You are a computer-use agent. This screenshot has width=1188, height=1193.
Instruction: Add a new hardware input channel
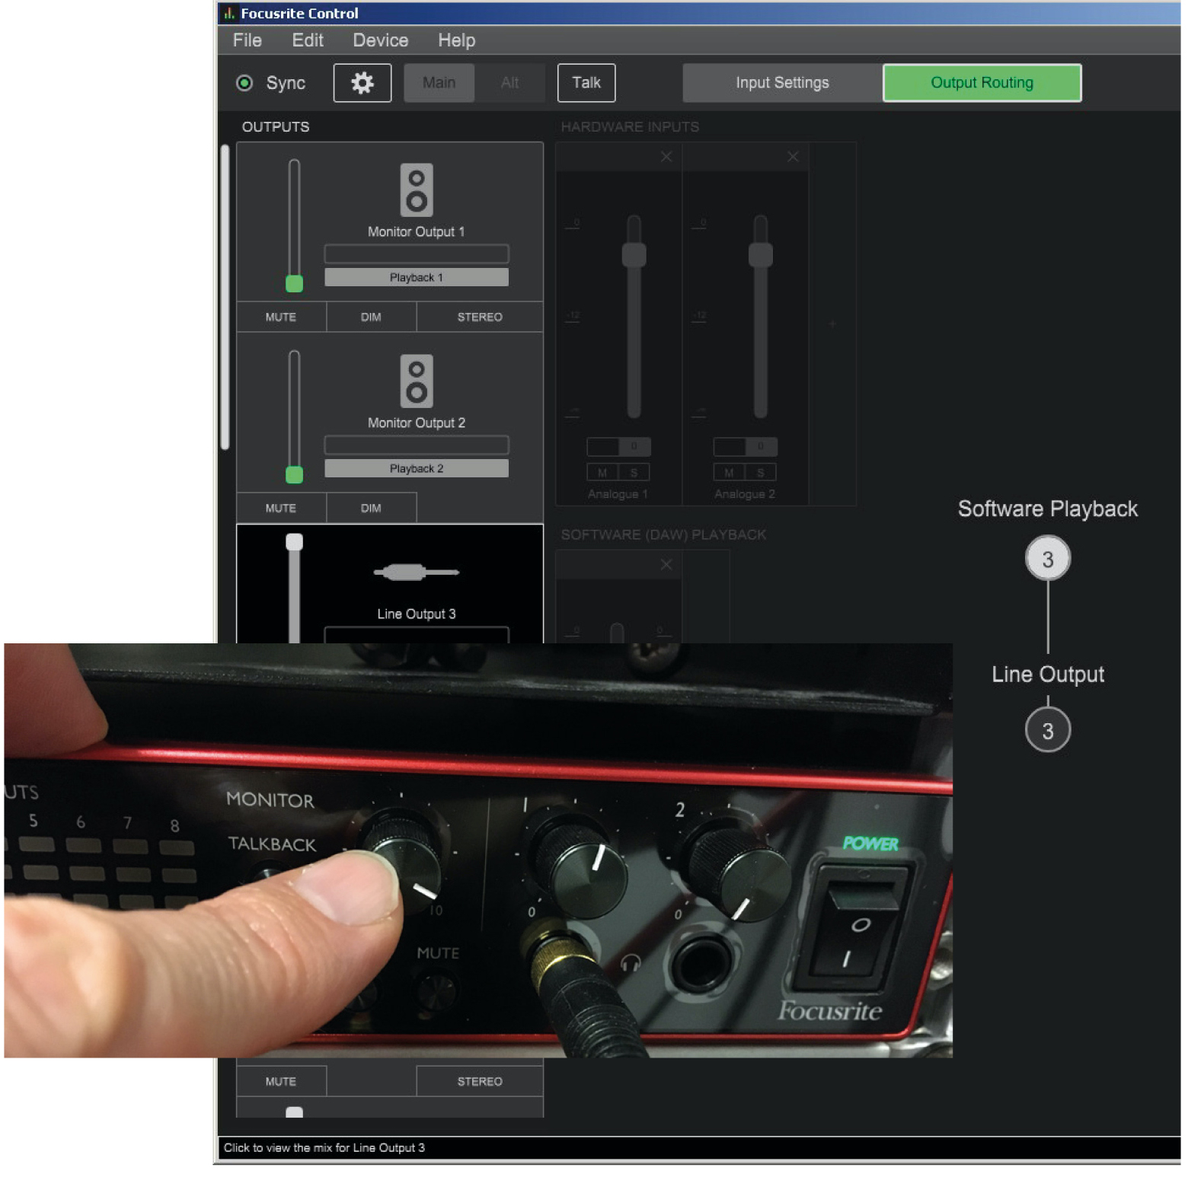(832, 324)
